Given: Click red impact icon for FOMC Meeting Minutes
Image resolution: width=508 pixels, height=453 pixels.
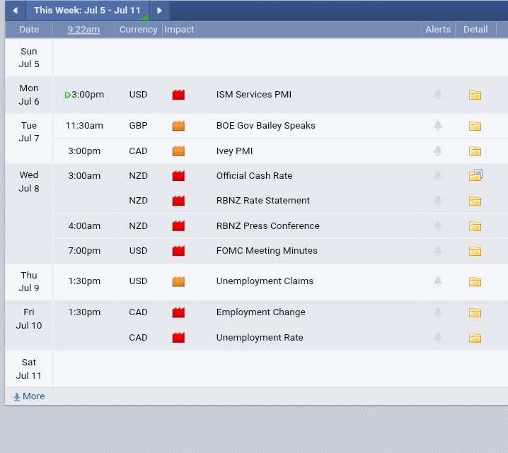Looking at the screenshot, I should (178, 251).
